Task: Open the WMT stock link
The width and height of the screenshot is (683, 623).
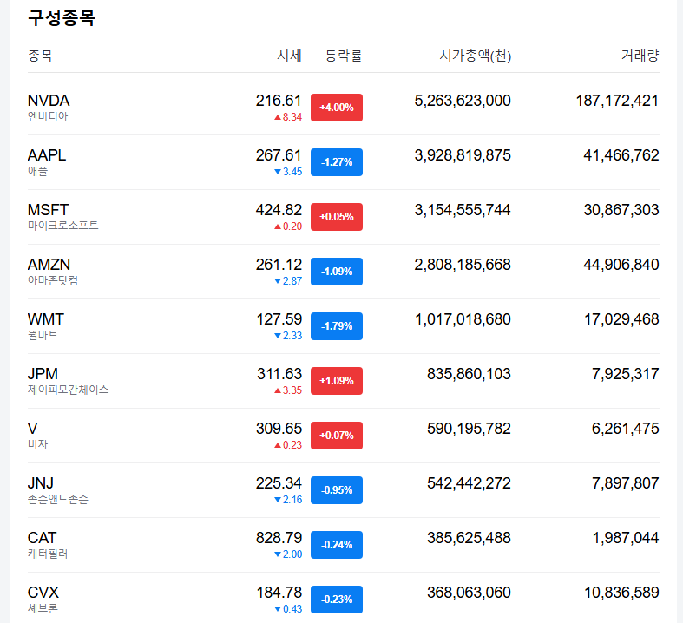Action: pyautogui.click(x=46, y=319)
